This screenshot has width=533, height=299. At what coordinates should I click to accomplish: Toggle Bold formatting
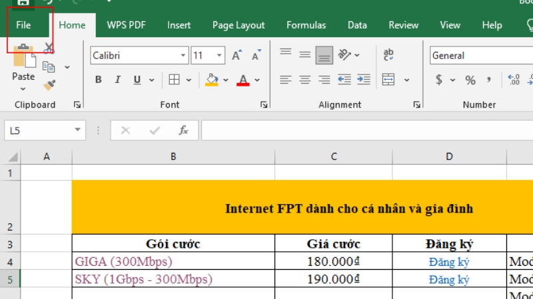tap(99, 80)
